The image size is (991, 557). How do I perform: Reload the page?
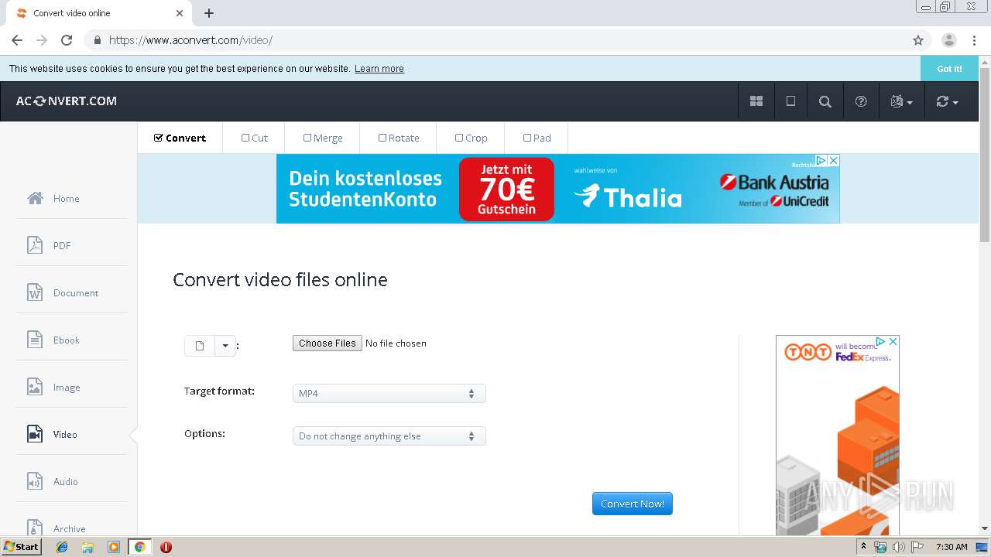67,40
